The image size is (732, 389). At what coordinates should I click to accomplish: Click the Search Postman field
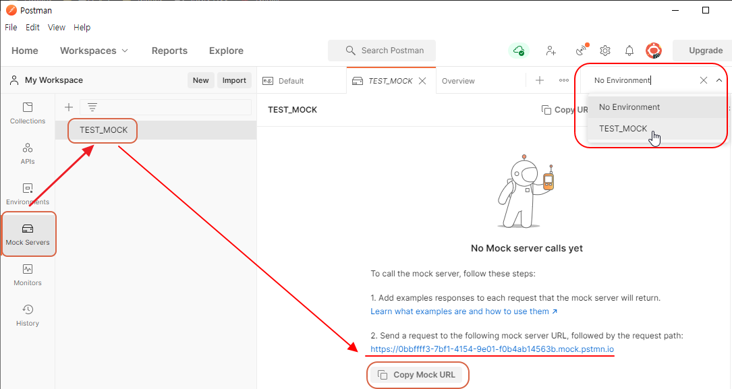click(382, 51)
